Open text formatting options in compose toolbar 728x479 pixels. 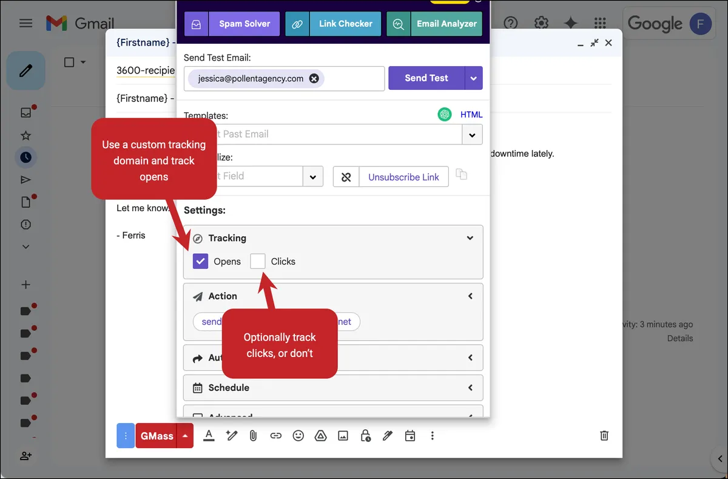[x=209, y=435]
